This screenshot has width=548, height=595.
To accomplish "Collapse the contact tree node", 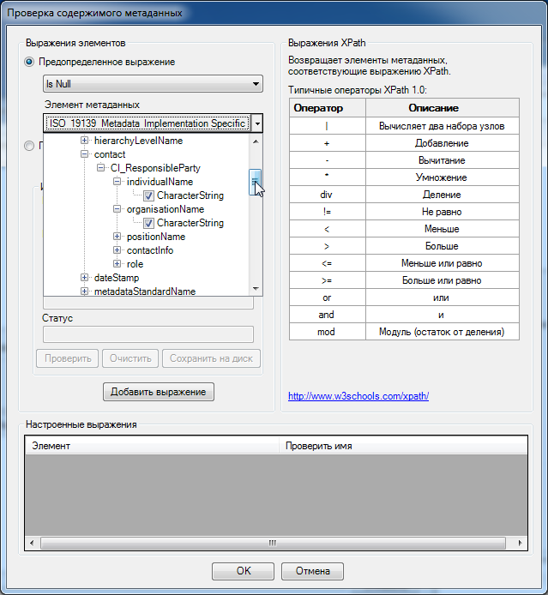I will click(x=85, y=154).
